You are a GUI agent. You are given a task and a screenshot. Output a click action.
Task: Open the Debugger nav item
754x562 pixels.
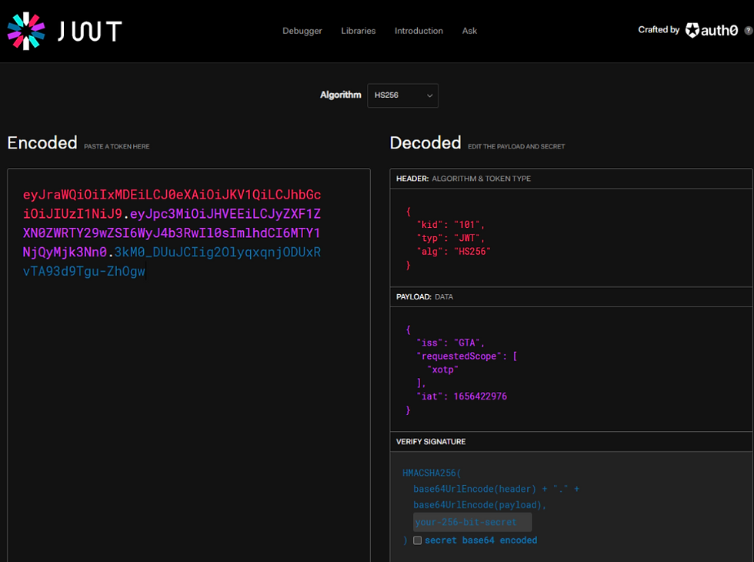302,31
